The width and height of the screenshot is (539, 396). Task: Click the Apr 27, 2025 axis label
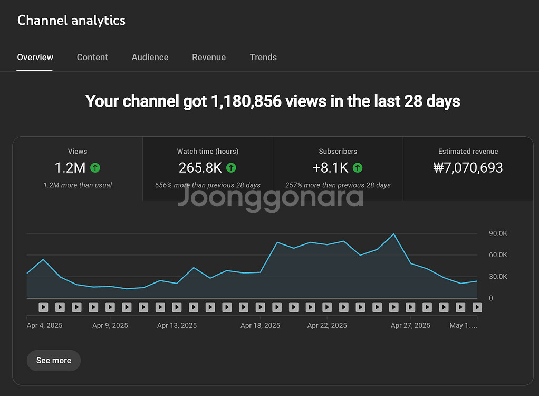410,325
